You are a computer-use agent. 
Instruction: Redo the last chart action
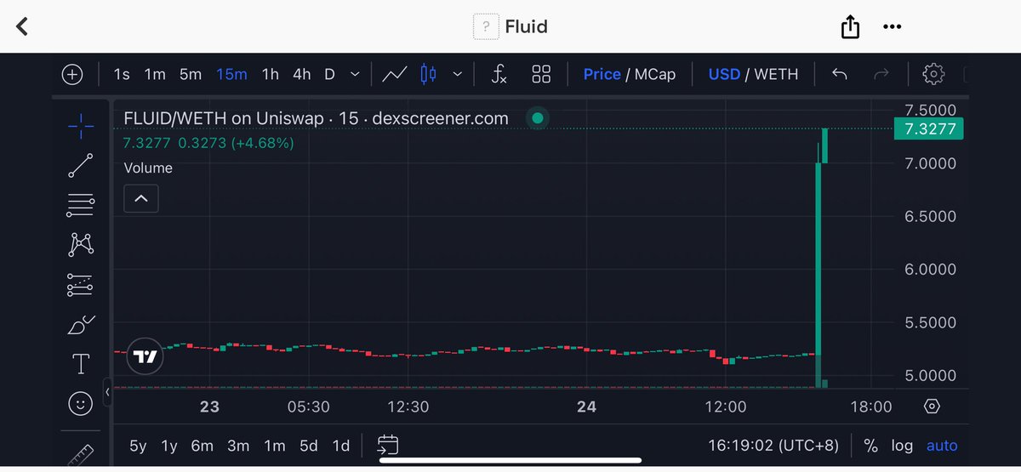(x=881, y=75)
